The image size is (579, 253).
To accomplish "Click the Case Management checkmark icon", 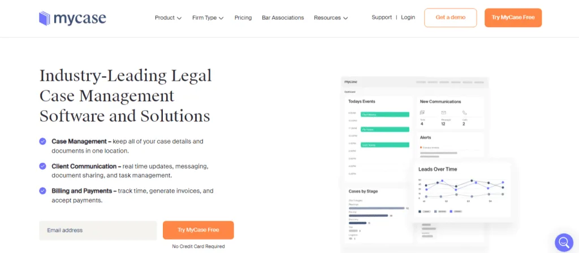I will (x=43, y=141).
